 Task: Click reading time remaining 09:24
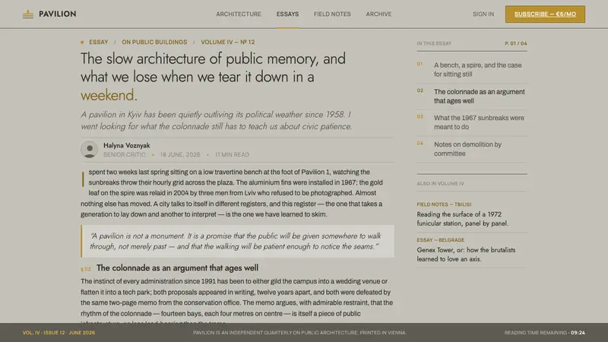pyautogui.click(x=545, y=333)
